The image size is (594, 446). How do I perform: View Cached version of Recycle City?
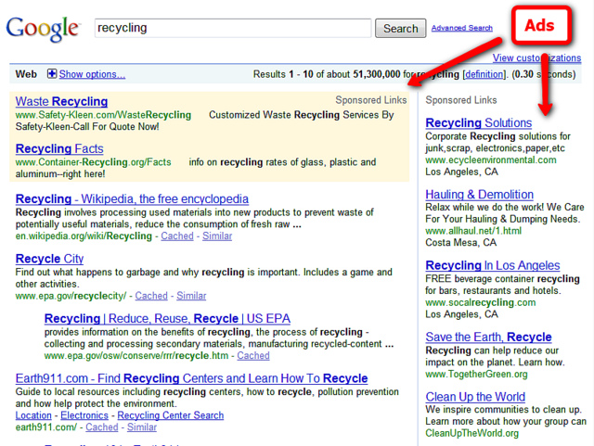151,296
